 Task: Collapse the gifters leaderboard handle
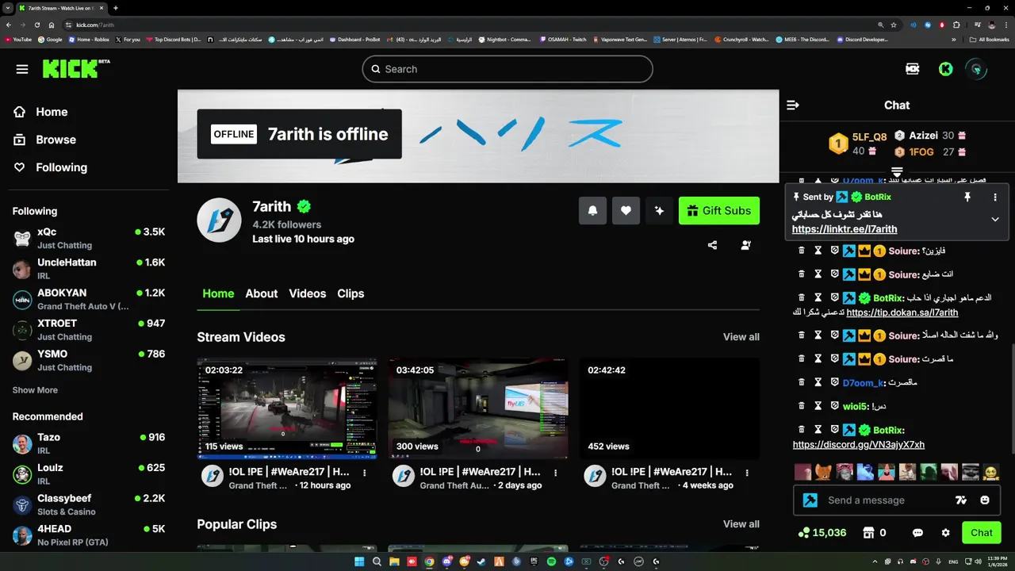pos(897,171)
